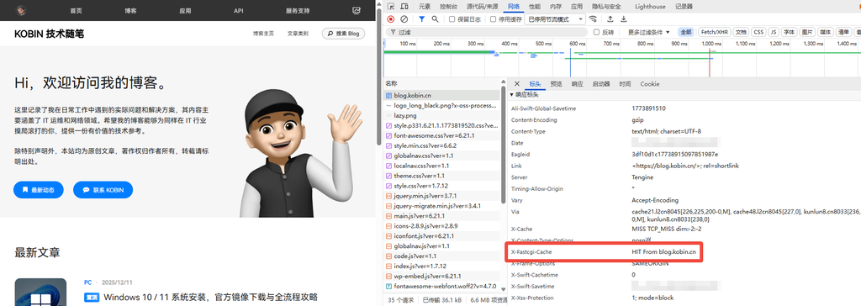The width and height of the screenshot is (861, 306).
Task: Close the request details pane
Action: tap(517, 84)
